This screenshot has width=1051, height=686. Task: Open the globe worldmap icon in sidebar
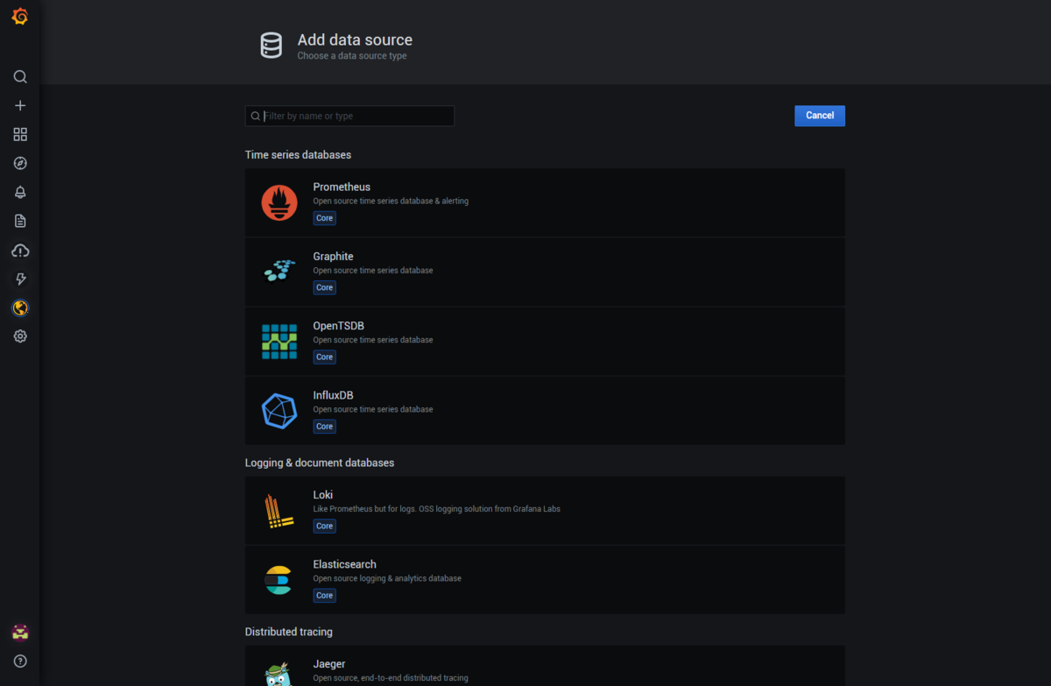20,308
